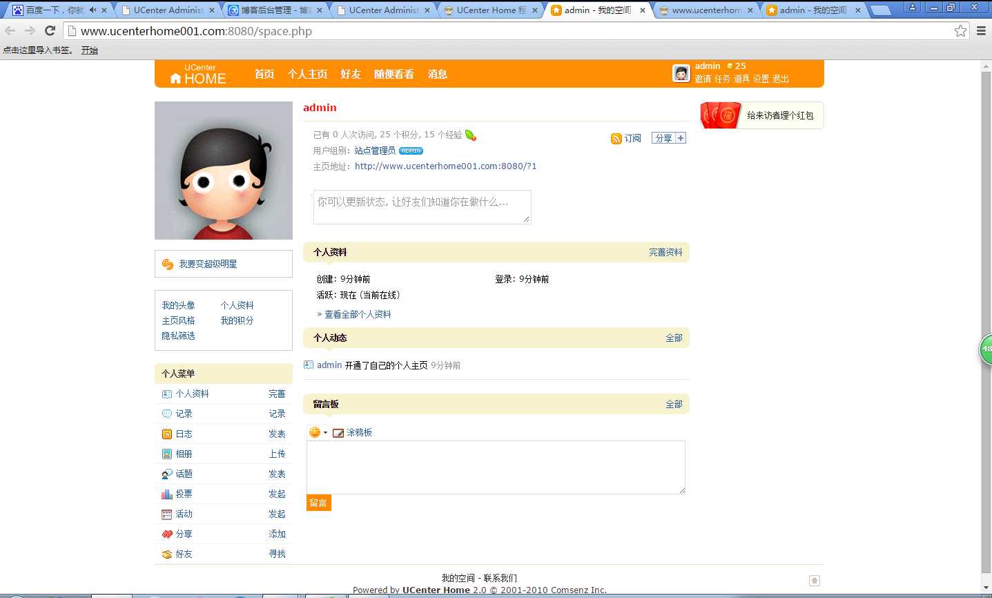Open the emoticon smiley picker
Screen dimensions: 992x598
315,432
